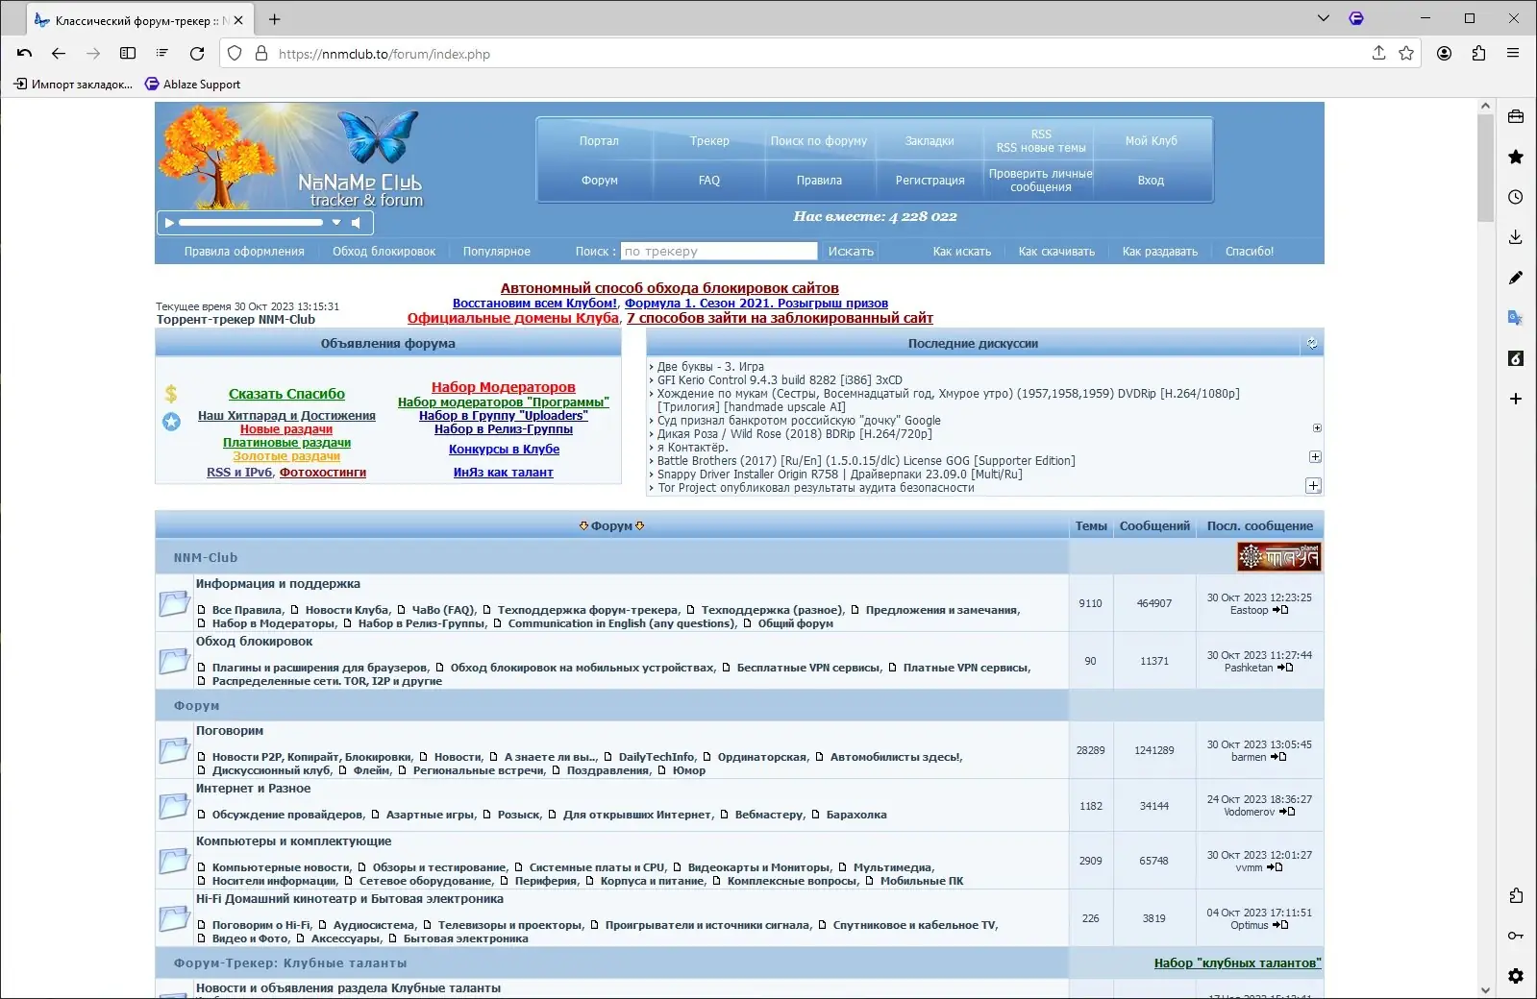Open Поиск по форуму menu item

click(818, 141)
